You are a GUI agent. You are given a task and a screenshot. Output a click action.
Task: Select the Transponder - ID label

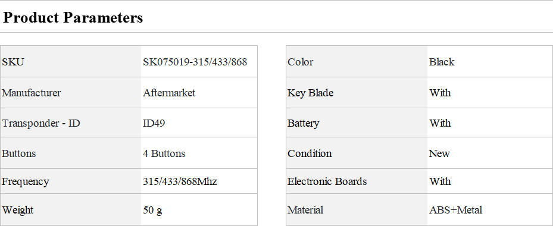[41, 123]
